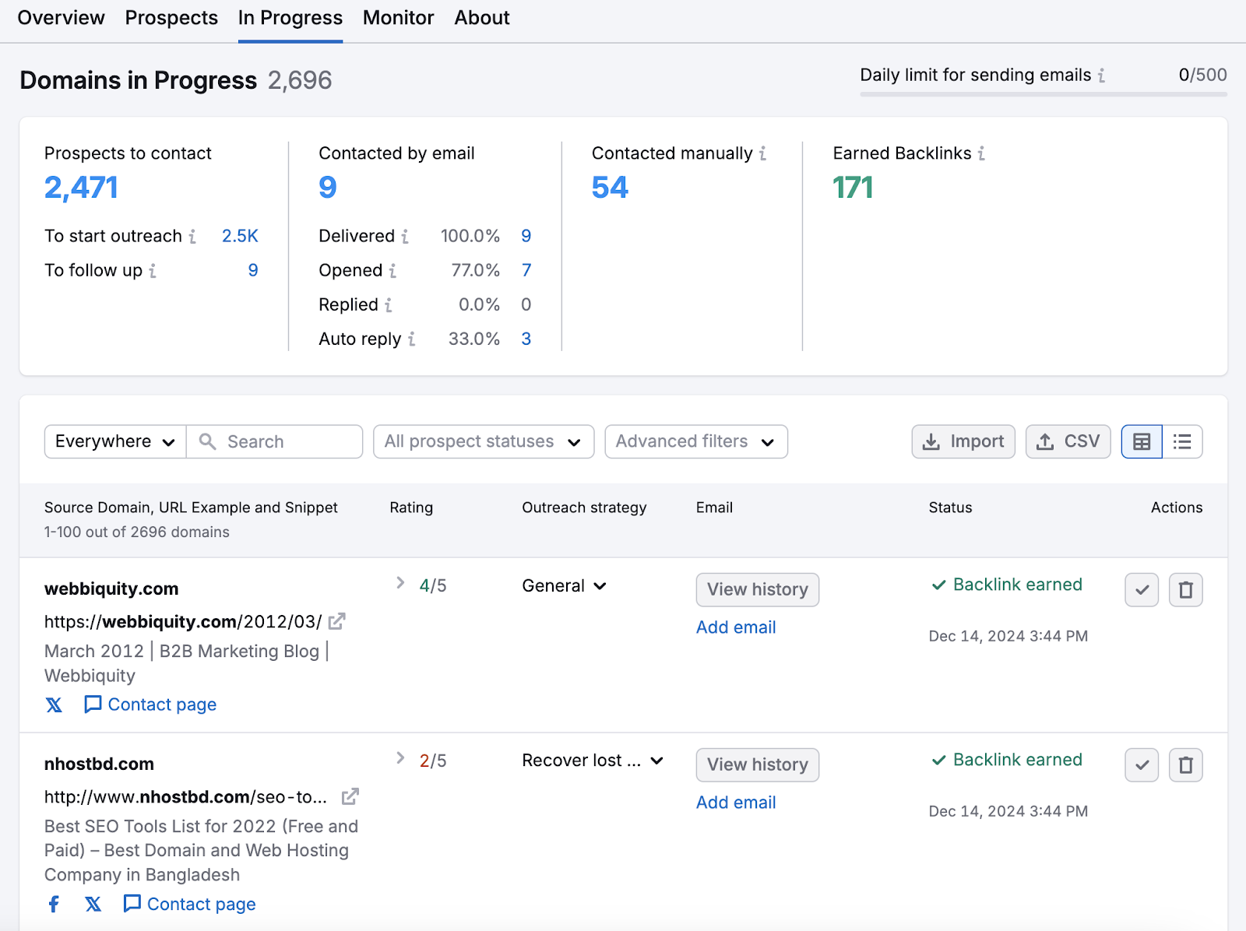Click X (Twitter) icon under webbiquity.com

(x=54, y=705)
